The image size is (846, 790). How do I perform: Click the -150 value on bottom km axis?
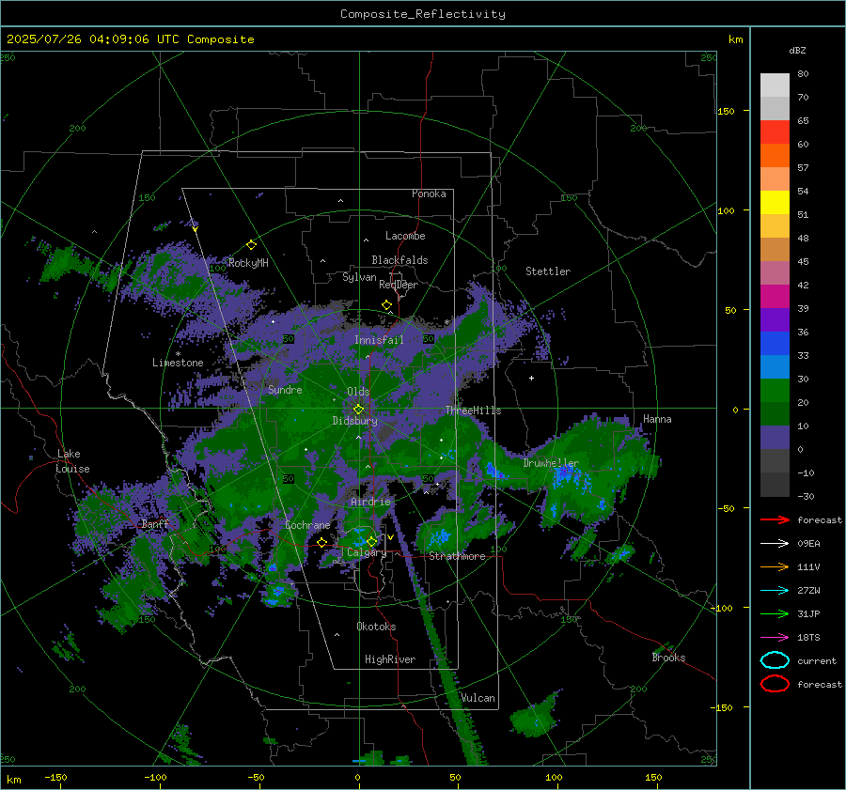[x=55, y=777]
